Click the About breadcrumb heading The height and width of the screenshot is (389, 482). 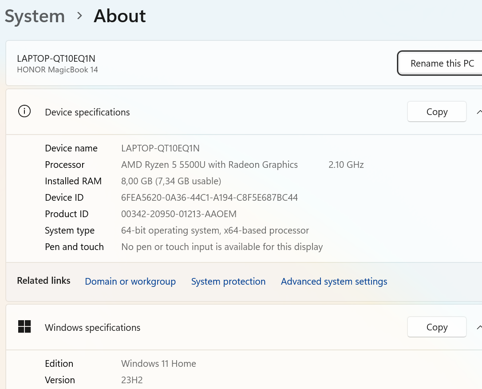click(x=119, y=16)
